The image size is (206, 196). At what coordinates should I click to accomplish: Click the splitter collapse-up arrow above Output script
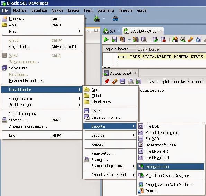[105, 68]
